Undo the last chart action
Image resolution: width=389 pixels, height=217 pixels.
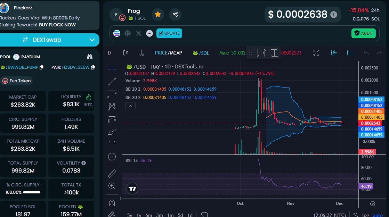click(366, 53)
